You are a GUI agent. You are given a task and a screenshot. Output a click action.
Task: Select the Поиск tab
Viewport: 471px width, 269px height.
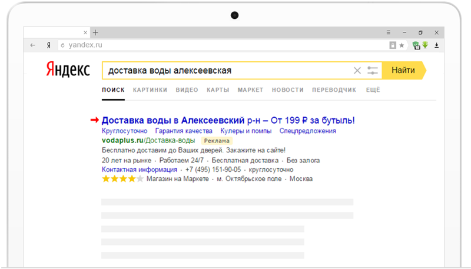pyautogui.click(x=113, y=90)
